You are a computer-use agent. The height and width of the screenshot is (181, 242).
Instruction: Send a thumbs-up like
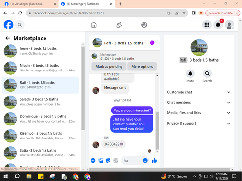point(154,160)
